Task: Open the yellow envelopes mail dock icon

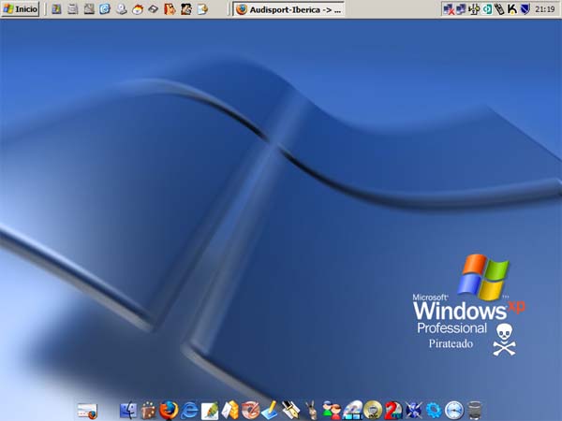Action: point(230,411)
